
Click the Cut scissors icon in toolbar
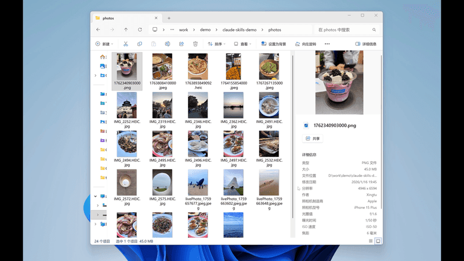pos(126,44)
